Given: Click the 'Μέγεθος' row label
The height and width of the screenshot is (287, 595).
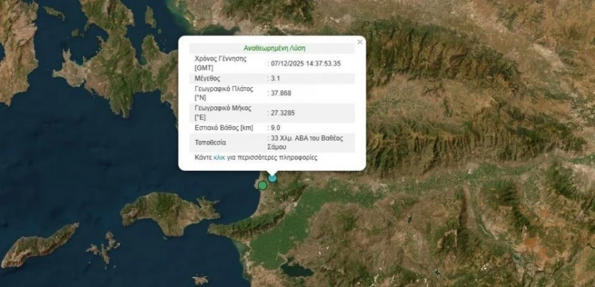Looking at the screenshot, I should [208, 78].
